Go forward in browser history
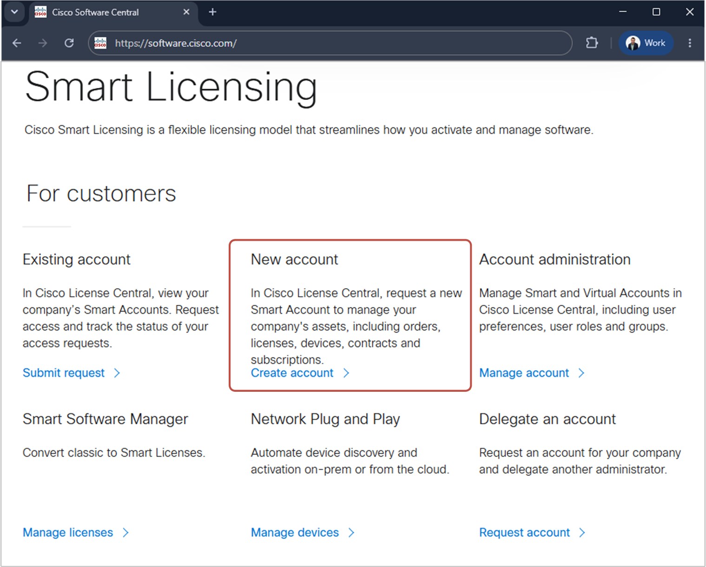 [x=43, y=43]
